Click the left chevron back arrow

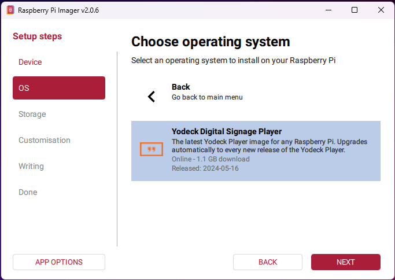point(152,97)
